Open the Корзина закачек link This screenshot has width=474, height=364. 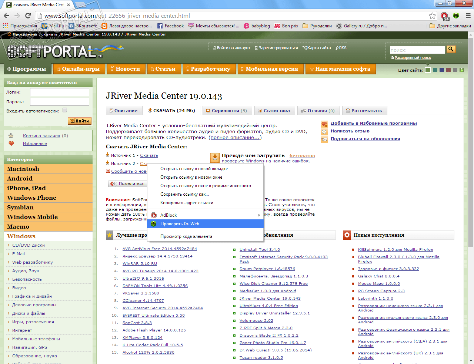[41, 136]
